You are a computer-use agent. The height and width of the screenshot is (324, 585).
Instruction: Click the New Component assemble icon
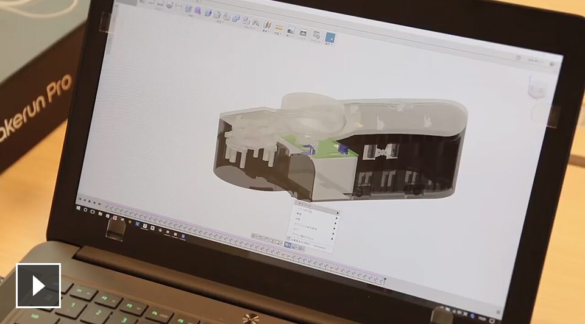[246, 21]
